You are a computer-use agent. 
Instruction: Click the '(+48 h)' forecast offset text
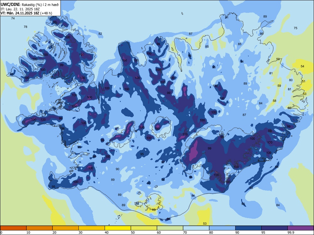pyautogui.click(x=46, y=13)
